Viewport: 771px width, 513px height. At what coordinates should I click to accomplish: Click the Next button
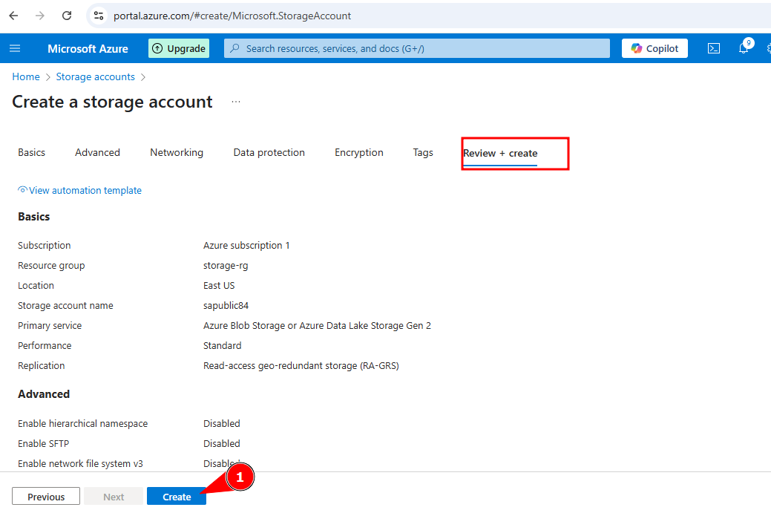click(x=114, y=496)
